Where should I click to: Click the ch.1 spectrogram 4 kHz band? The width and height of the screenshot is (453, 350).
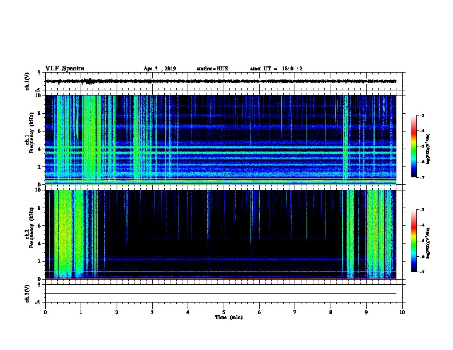pyautogui.click(x=221, y=148)
